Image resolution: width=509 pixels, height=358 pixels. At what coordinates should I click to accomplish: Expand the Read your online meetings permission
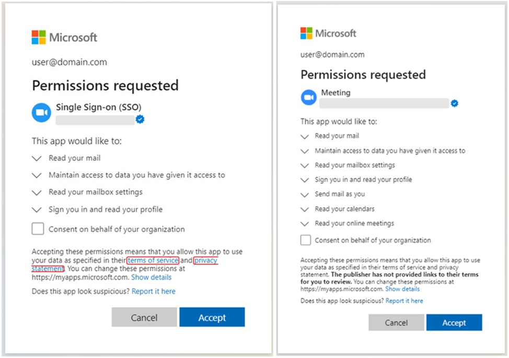pyautogui.click(x=305, y=224)
